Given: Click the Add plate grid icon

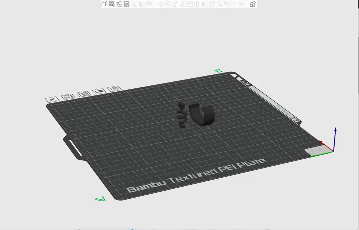Looking at the screenshot, I should [112, 4].
